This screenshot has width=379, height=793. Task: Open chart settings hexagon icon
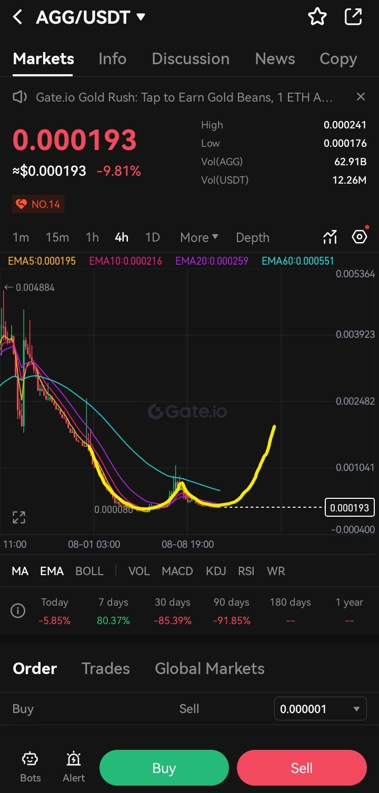[x=360, y=237]
